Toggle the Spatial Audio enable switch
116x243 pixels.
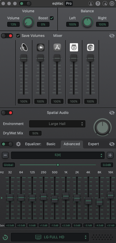pyautogui.click(x=7, y=113)
